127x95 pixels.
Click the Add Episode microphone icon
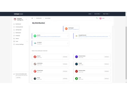coord(14,30)
